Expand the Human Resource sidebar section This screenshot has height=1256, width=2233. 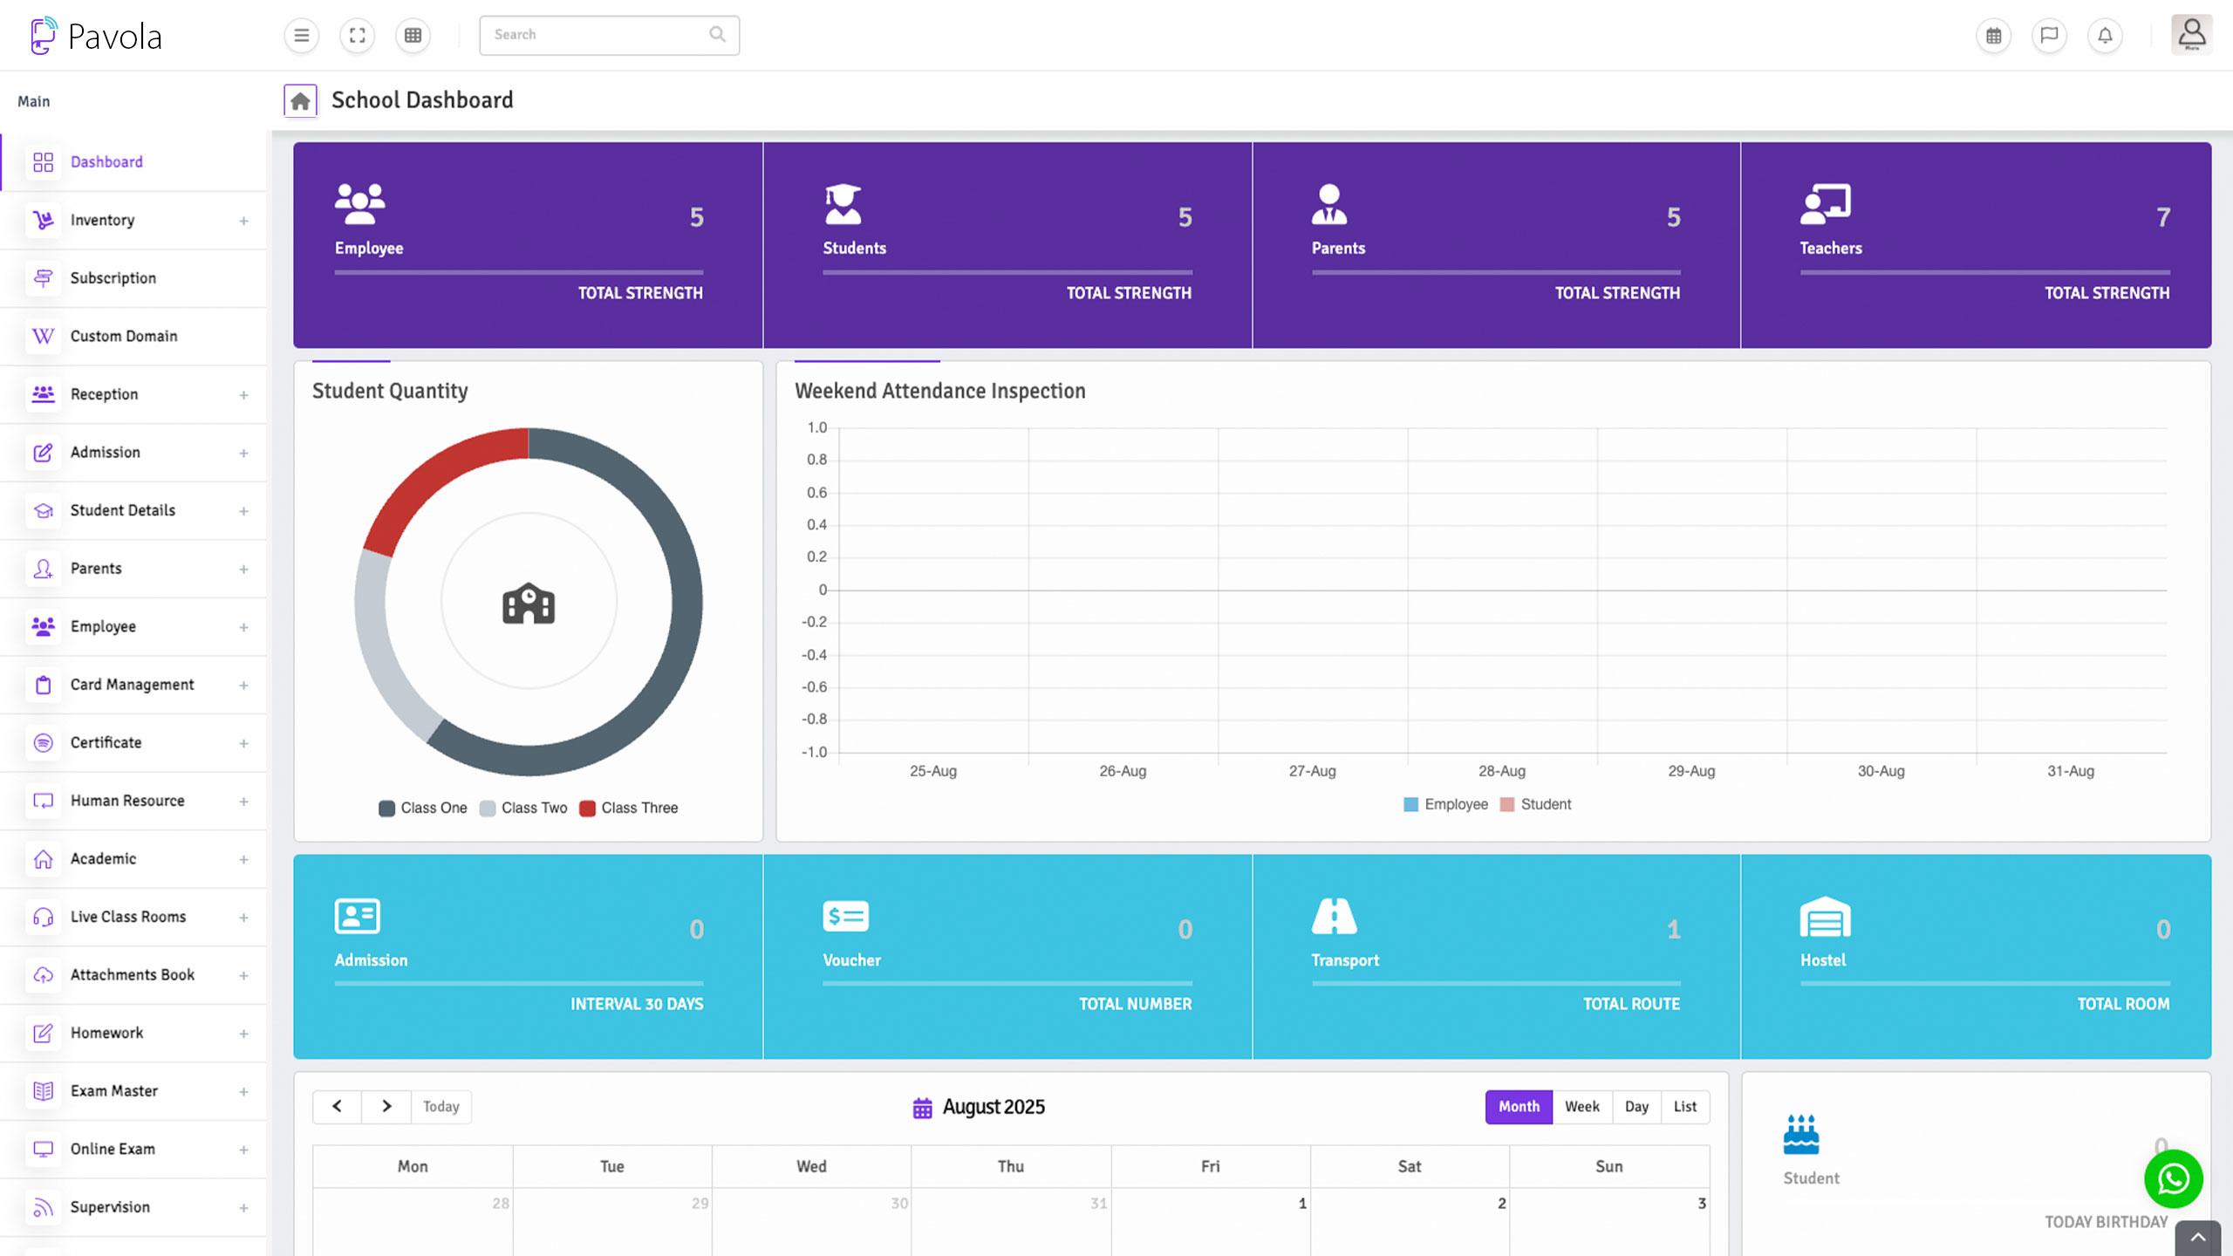(243, 801)
